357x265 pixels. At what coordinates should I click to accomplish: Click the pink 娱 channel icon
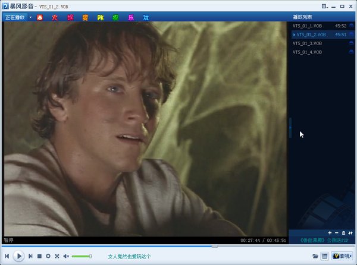[70, 17]
